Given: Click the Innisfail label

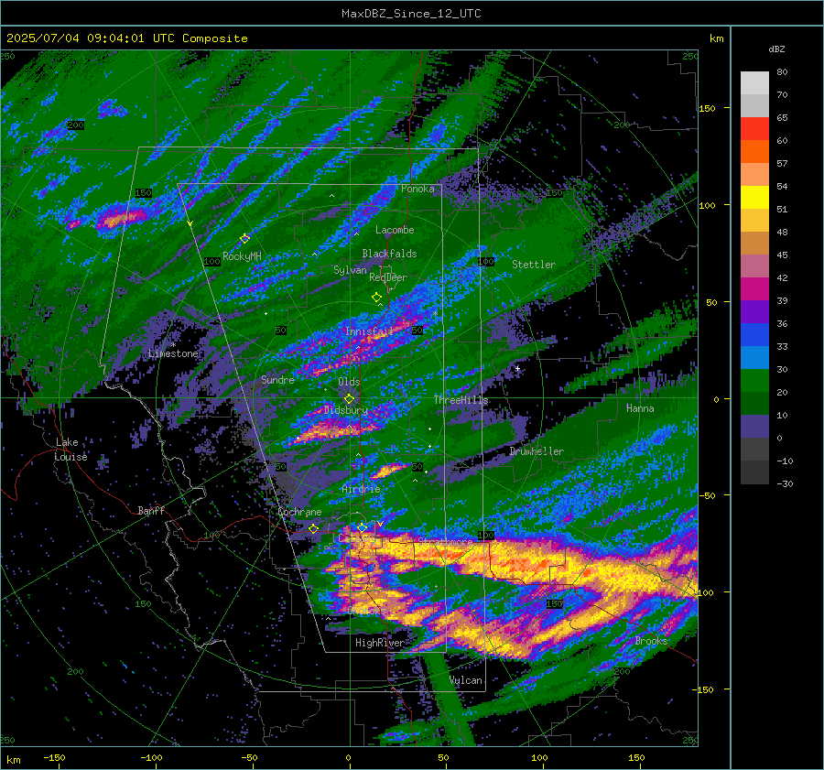Looking at the screenshot, I should (x=369, y=331).
